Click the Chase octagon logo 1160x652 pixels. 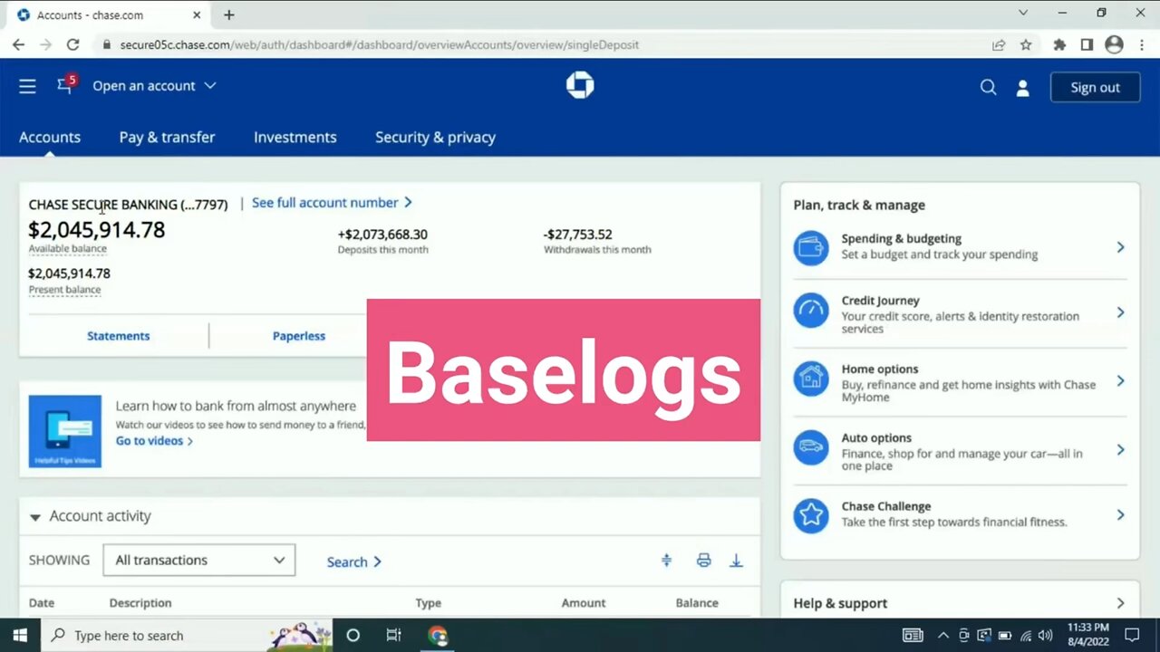click(580, 85)
